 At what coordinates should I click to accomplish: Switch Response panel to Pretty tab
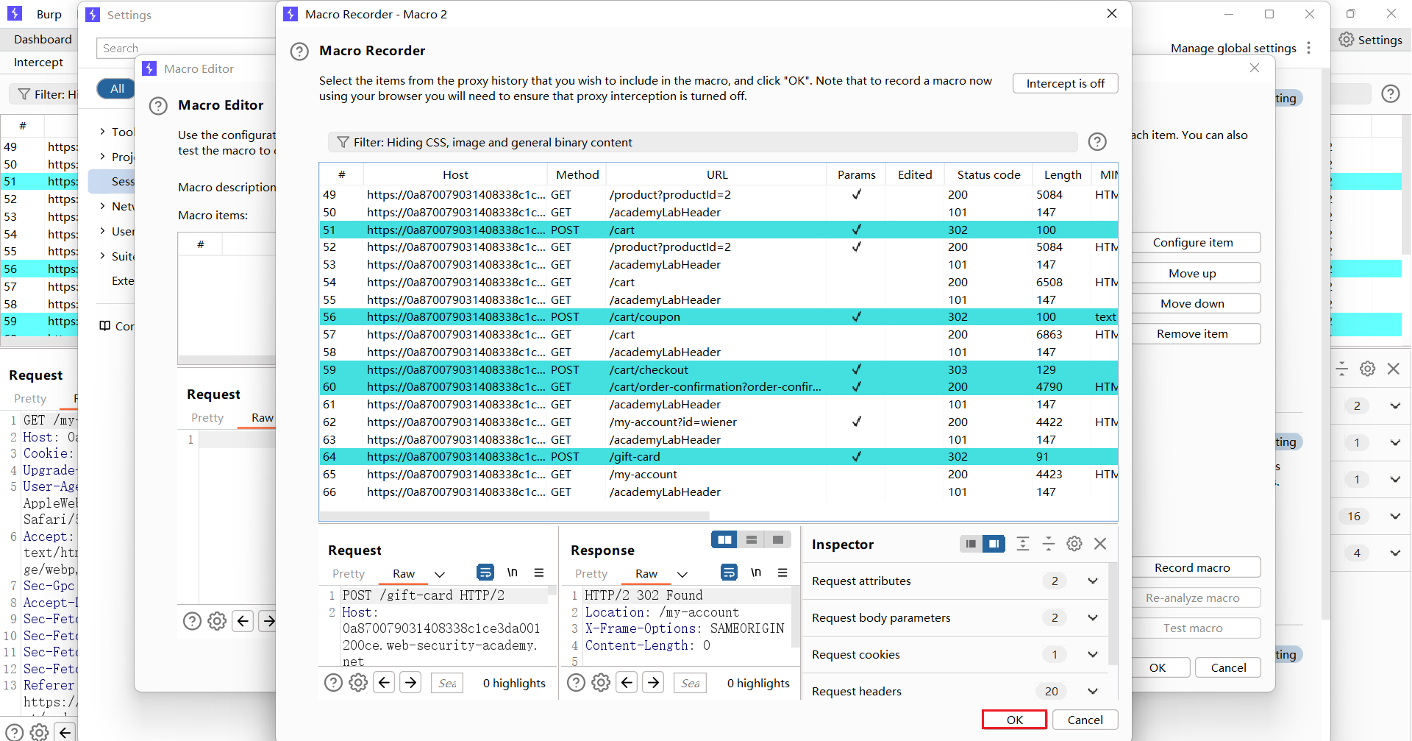coord(591,574)
